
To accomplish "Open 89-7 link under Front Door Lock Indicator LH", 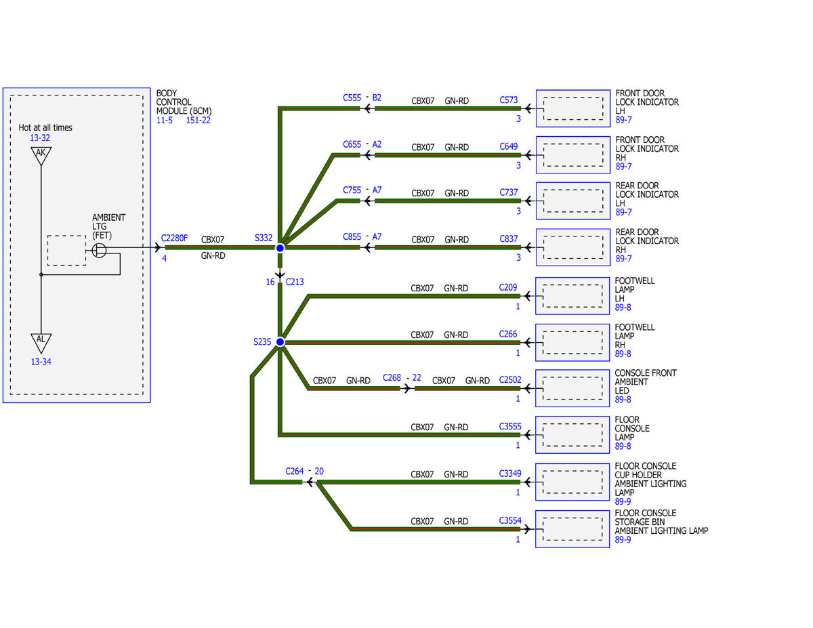I will [x=623, y=120].
